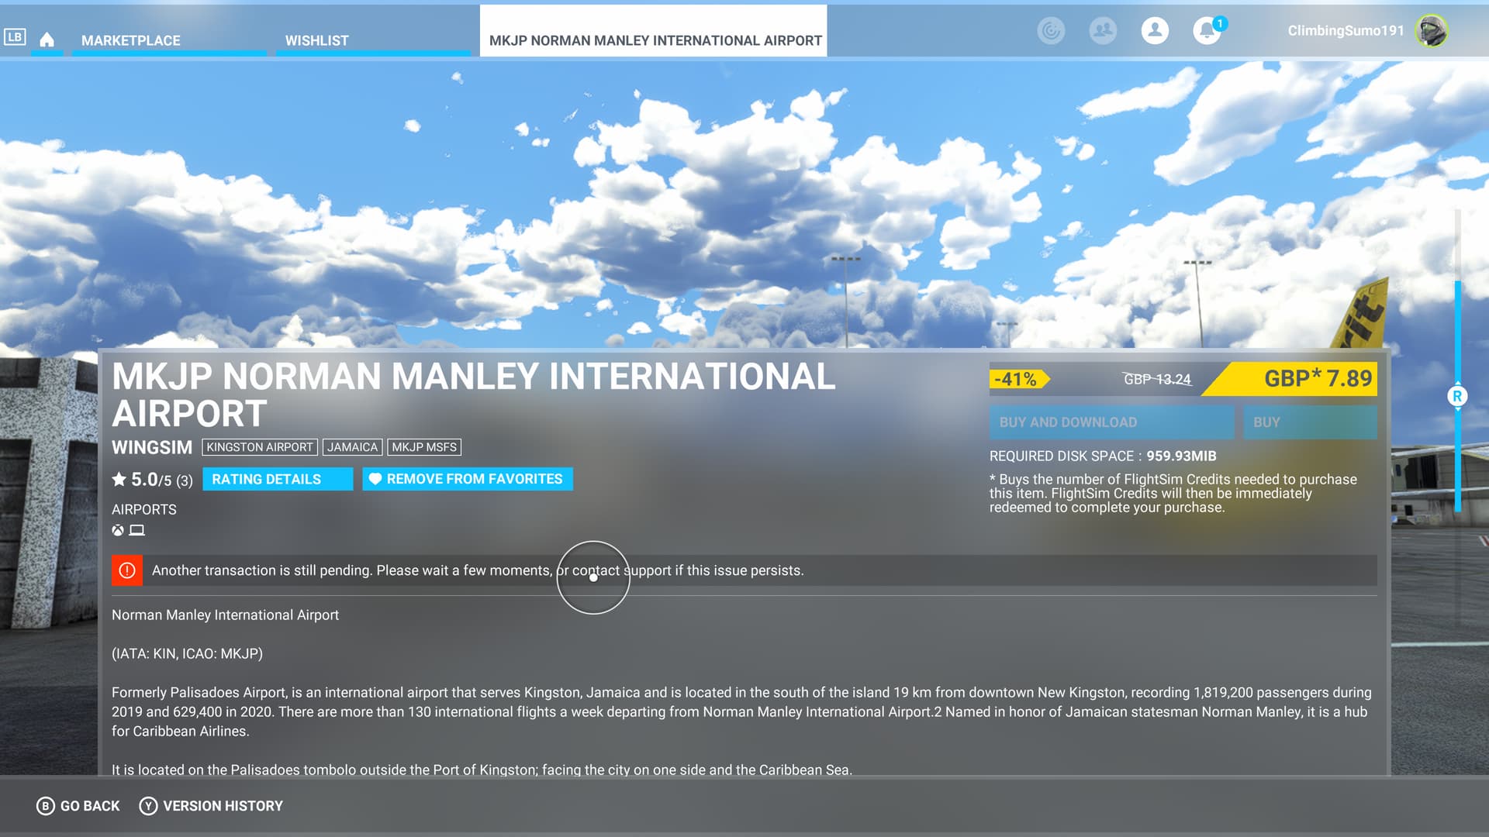Click the Kingston Airport tag

click(259, 447)
